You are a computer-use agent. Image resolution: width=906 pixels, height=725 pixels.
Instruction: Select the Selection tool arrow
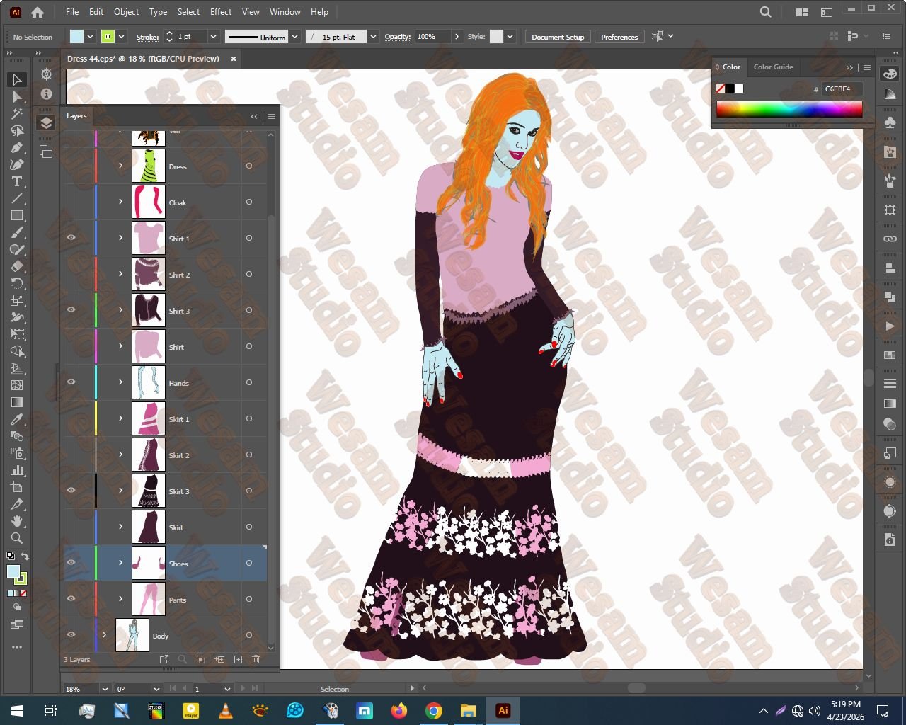point(17,79)
